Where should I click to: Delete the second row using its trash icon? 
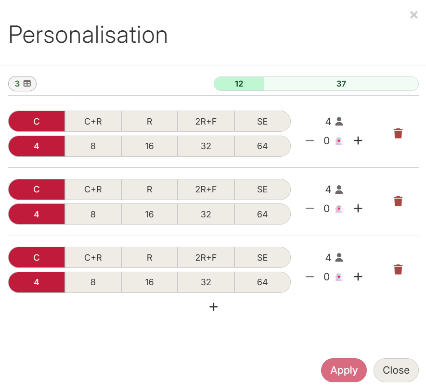[x=398, y=201]
